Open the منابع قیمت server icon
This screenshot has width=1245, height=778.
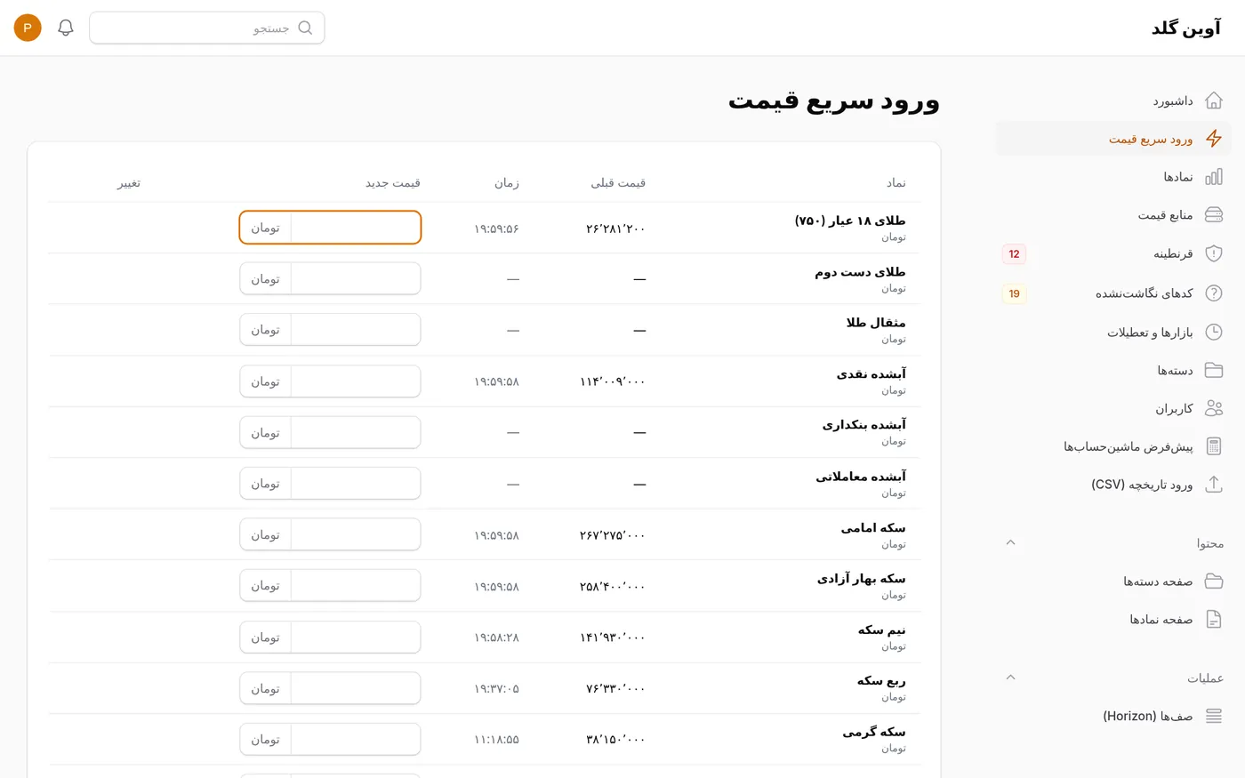coord(1213,215)
